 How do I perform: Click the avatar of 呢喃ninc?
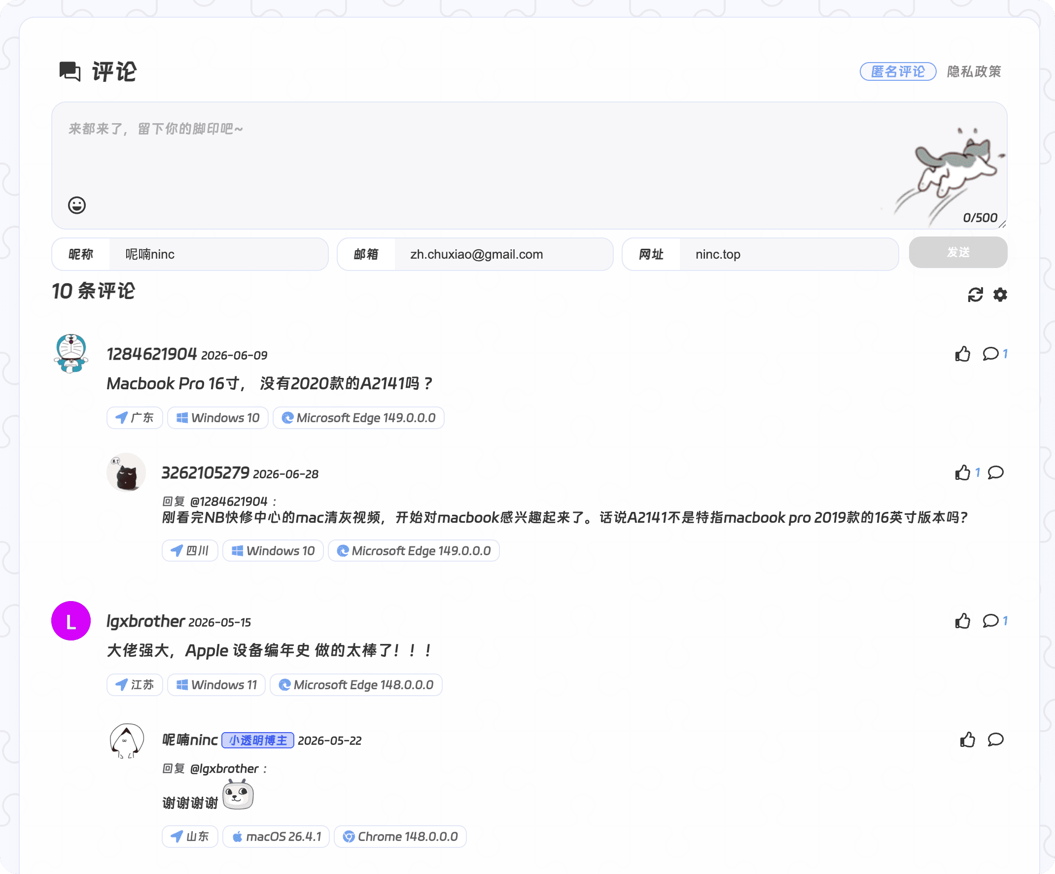click(127, 740)
